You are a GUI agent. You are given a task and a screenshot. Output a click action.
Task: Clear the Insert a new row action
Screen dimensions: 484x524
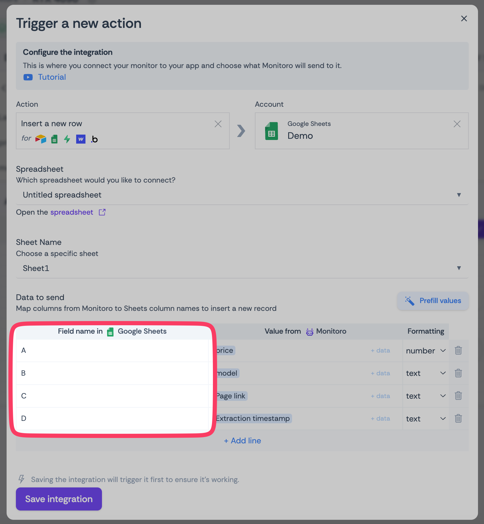click(218, 124)
